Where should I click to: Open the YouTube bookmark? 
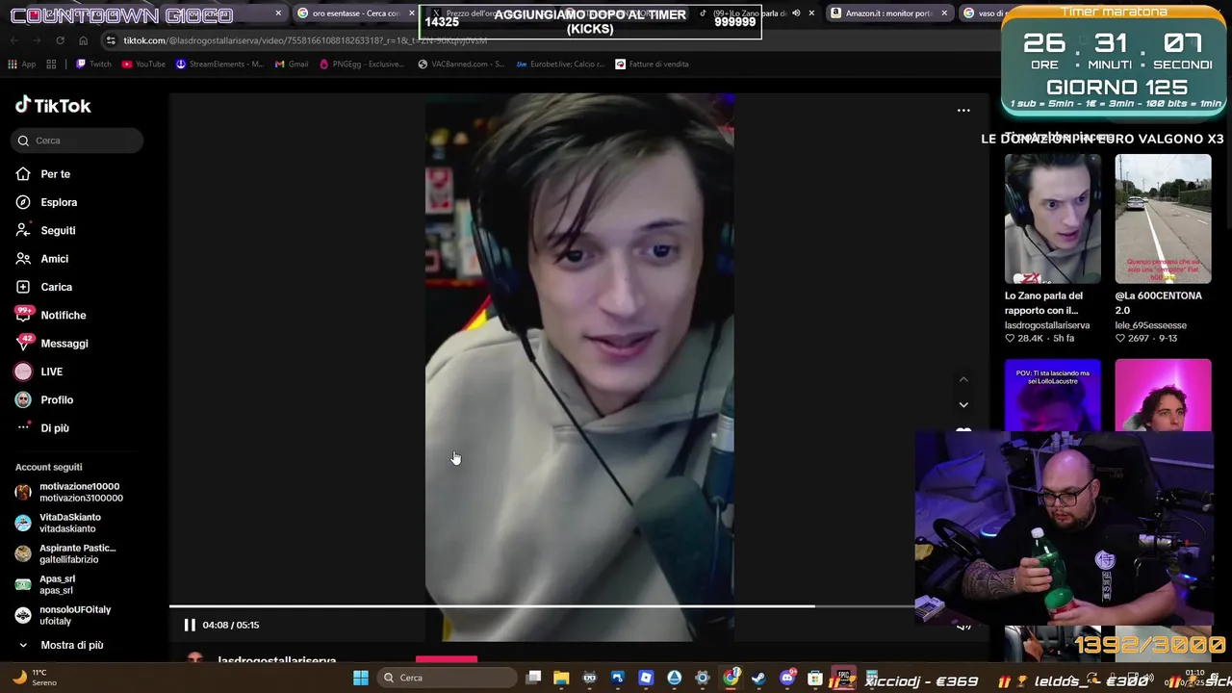[x=143, y=64]
